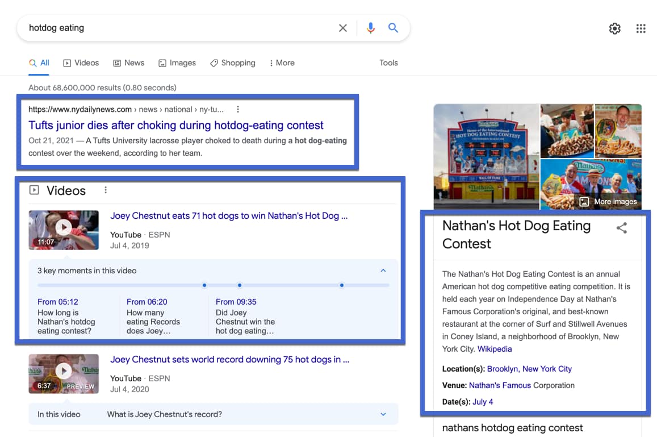Open the three-dot menu beside the Videos heading

[106, 190]
